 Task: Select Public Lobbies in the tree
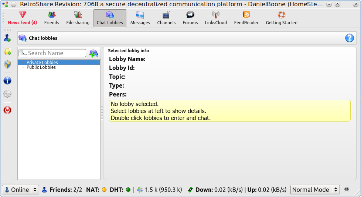[41, 67]
